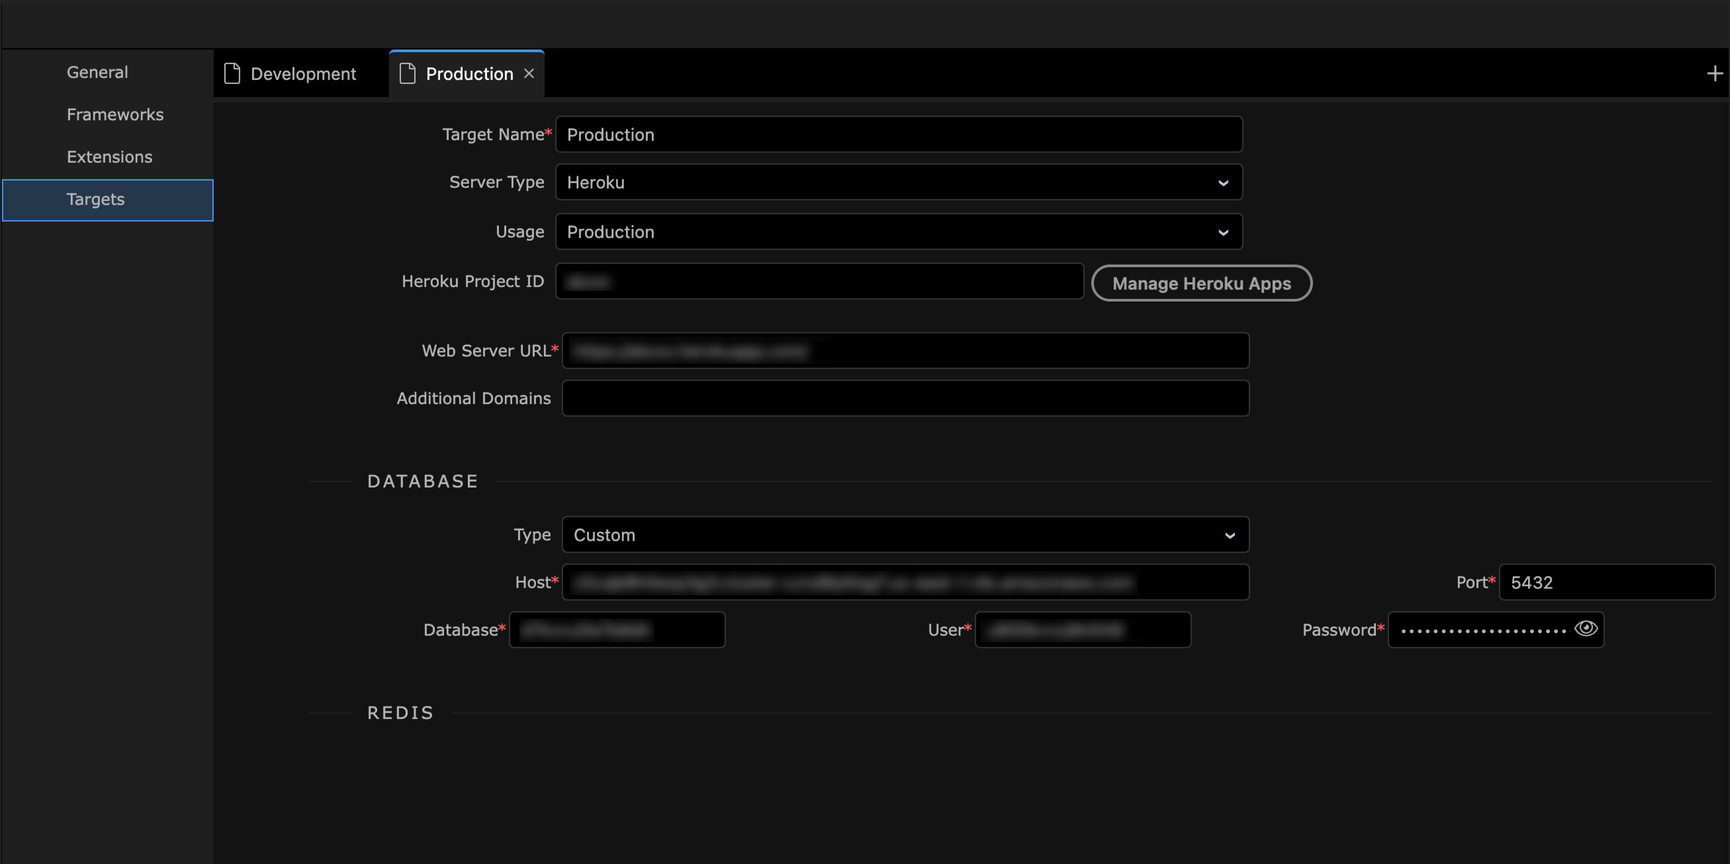Toggle password visibility eye icon
Screen dimensions: 1730x864
point(1586,628)
